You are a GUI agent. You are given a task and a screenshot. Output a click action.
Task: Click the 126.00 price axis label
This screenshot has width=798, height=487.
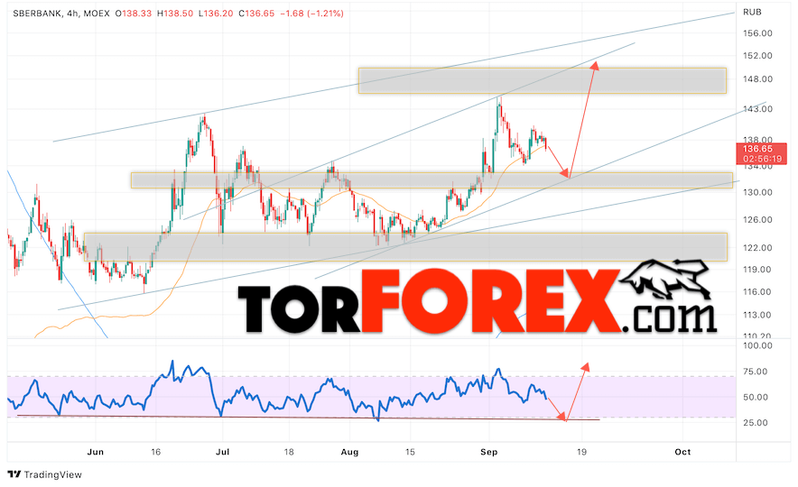coord(757,220)
